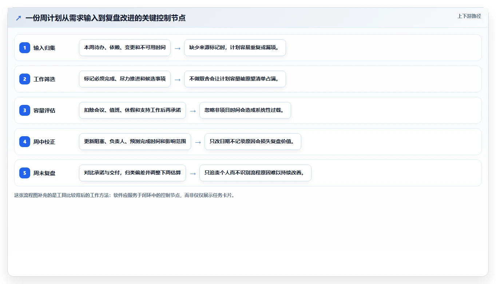Click the heading 一份周计划从需求输入到复盘改进的关键控制节点
Image resolution: width=496 pixels, height=284 pixels.
(x=106, y=18)
